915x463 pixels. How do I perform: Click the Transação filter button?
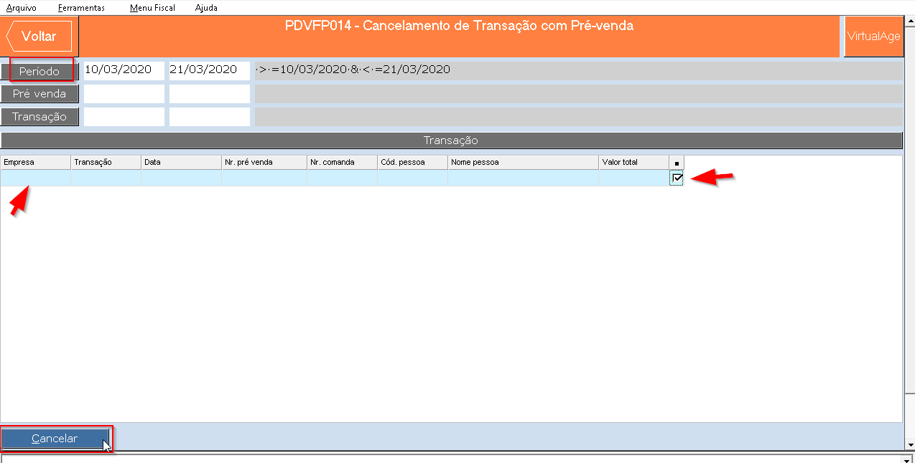40,117
